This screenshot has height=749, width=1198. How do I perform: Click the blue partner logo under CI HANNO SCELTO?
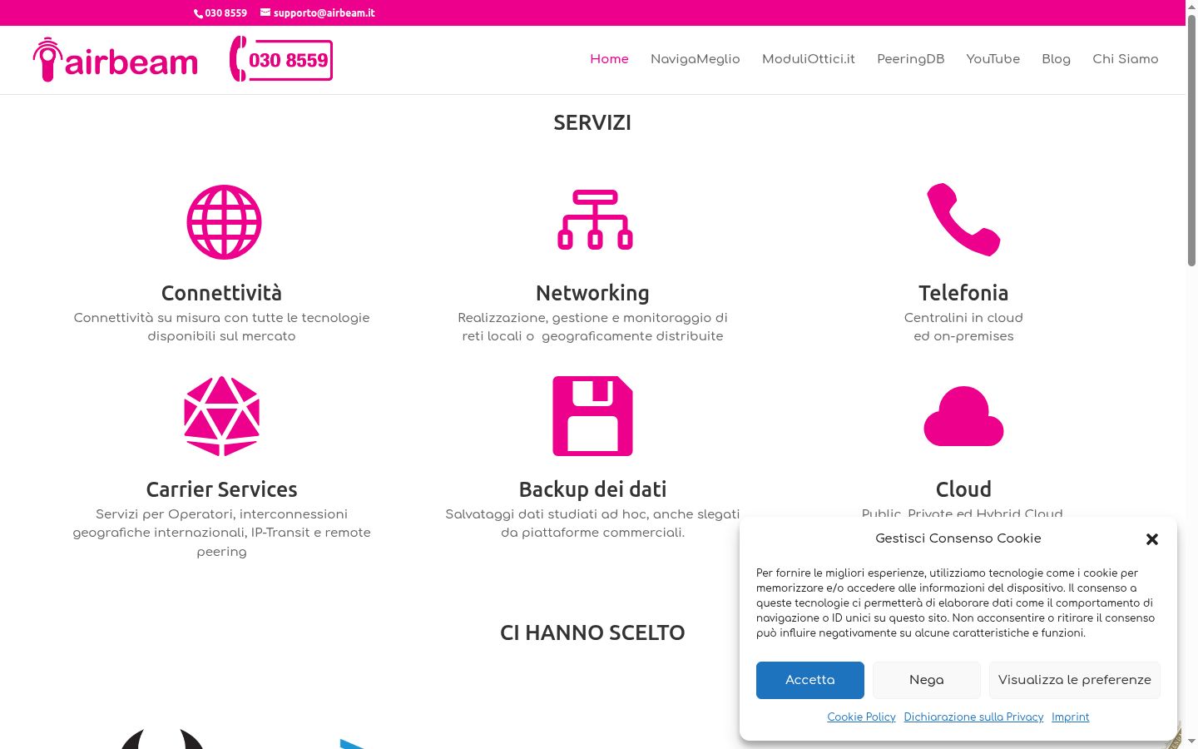click(x=353, y=743)
